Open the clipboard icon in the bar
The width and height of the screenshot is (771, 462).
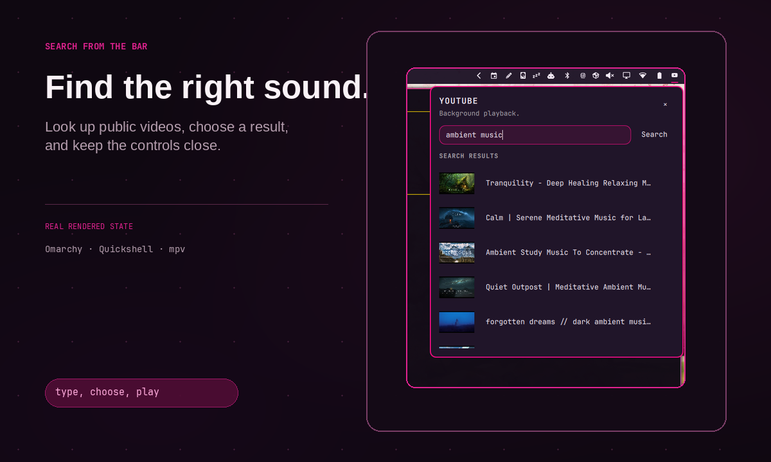[583, 76]
